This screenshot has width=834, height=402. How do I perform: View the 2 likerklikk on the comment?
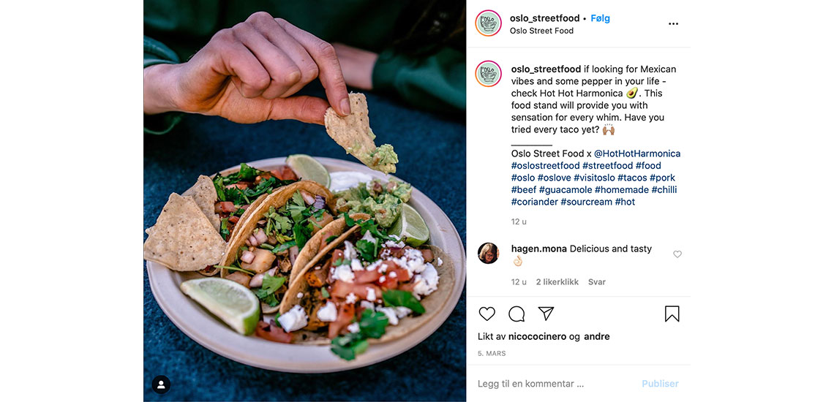point(557,282)
